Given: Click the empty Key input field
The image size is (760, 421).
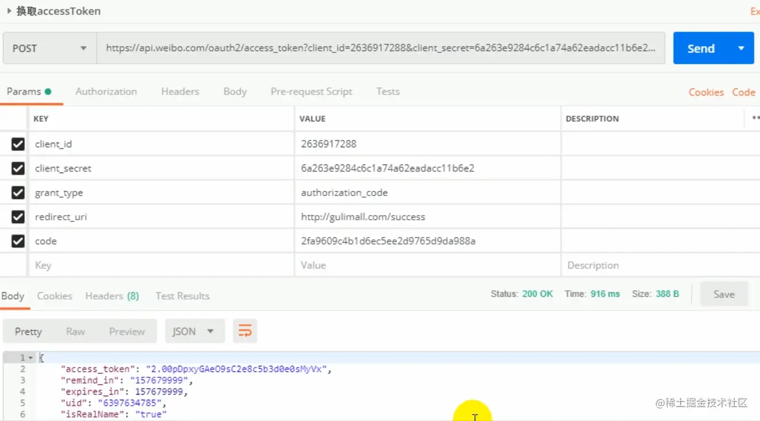Looking at the screenshot, I should click(161, 265).
